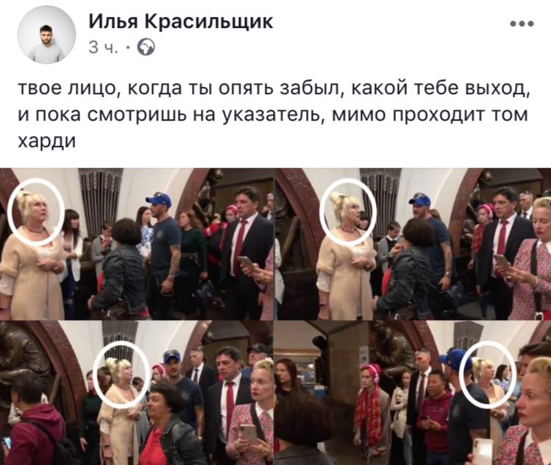Click the blue cap in top-right photo
Viewport: 551px width, 465px height.
point(419,199)
